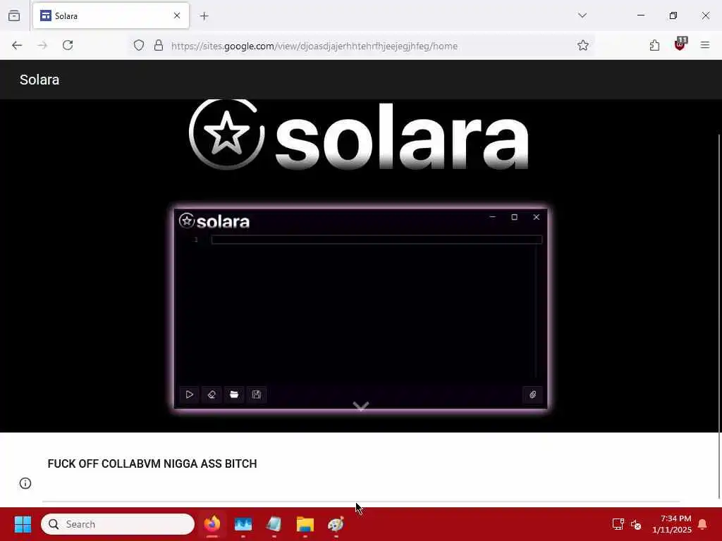This screenshot has width=722, height=541.
Task: Click the execute play icon in Solara image
Action: (189, 394)
